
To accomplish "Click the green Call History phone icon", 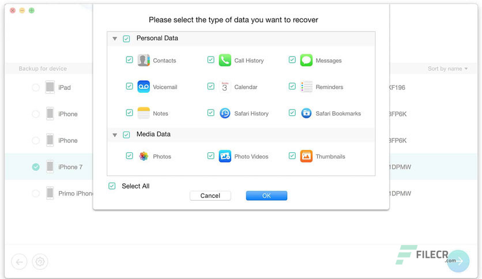I will point(225,60).
